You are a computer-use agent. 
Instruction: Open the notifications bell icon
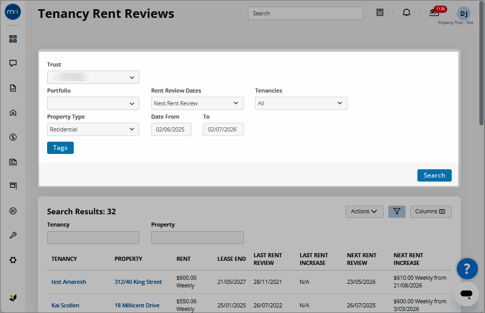tap(407, 13)
